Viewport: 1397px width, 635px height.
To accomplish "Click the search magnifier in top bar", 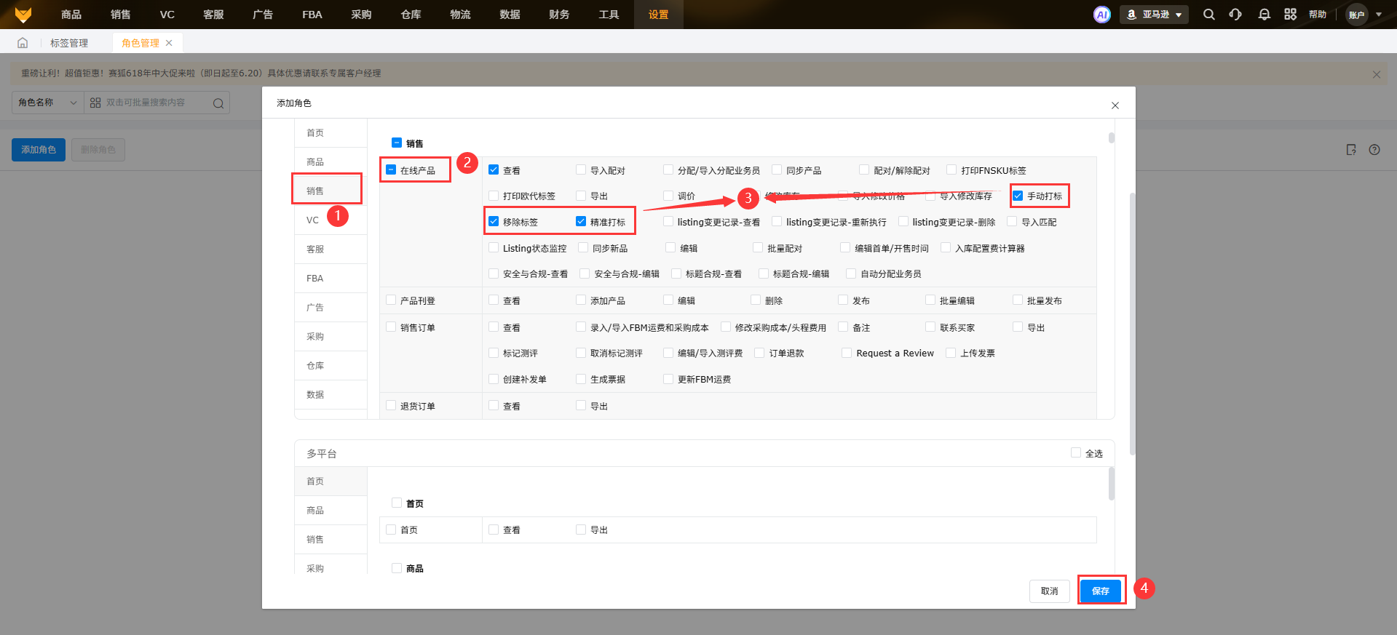I will point(1208,15).
